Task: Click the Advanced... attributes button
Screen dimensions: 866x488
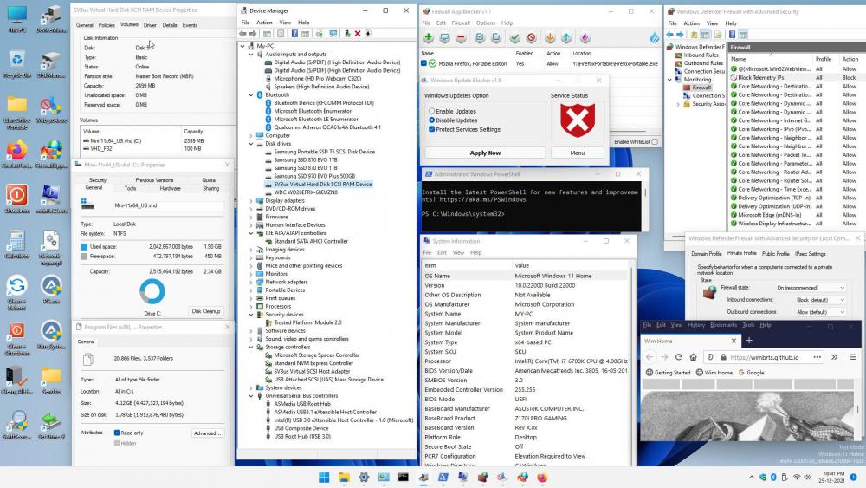Action: click(207, 433)
